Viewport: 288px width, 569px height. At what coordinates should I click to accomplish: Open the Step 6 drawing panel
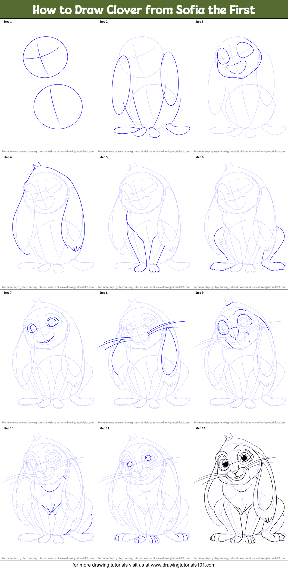click(x=240, y=222)
